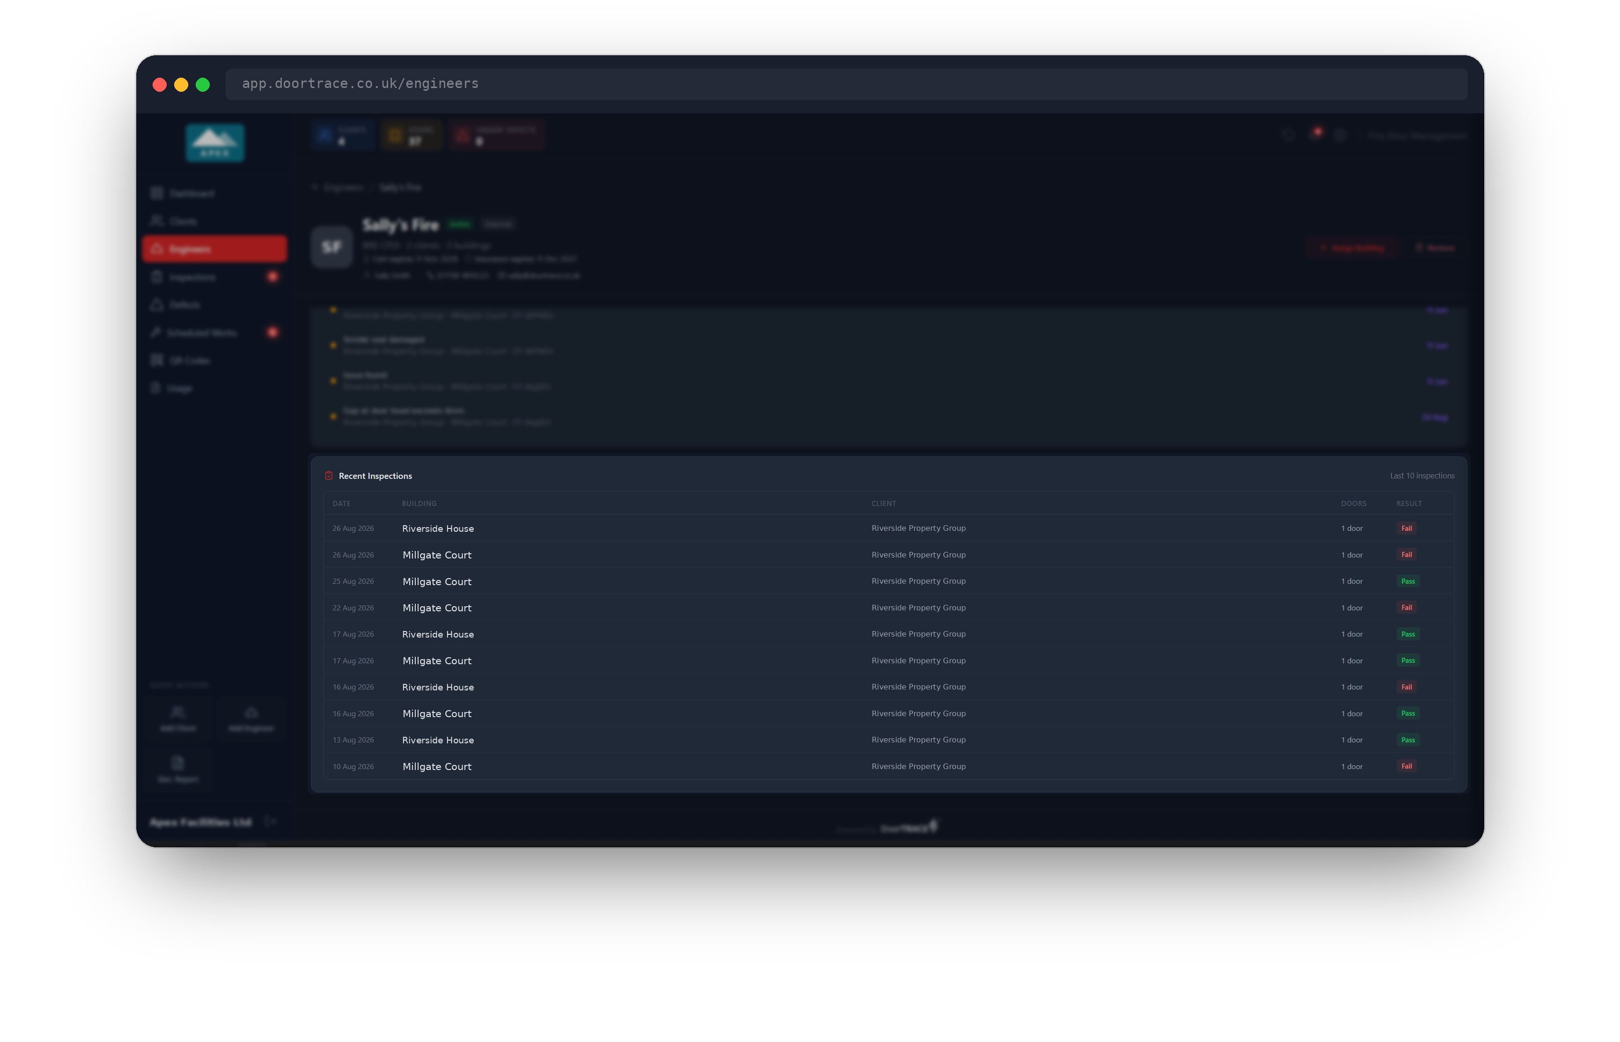Open the 13 Aug 2026 Riverside House inspection
This screenshot has width=1620, height=1042.
tap(889, 740)
